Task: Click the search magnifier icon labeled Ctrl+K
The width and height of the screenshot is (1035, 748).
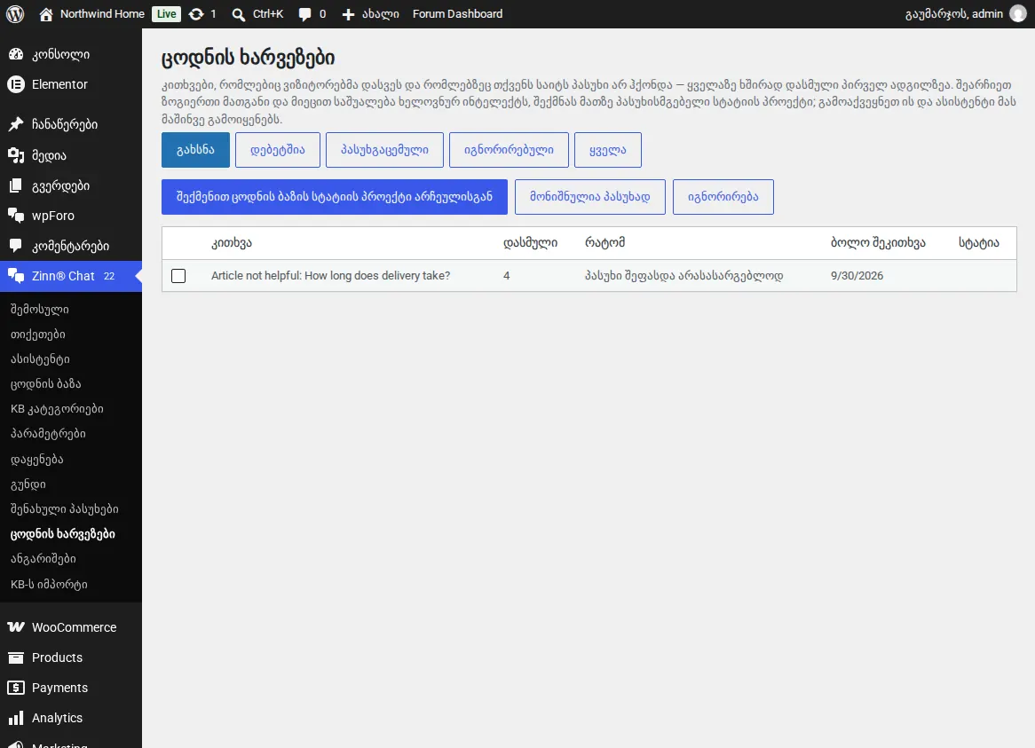Action: [238, 14]
